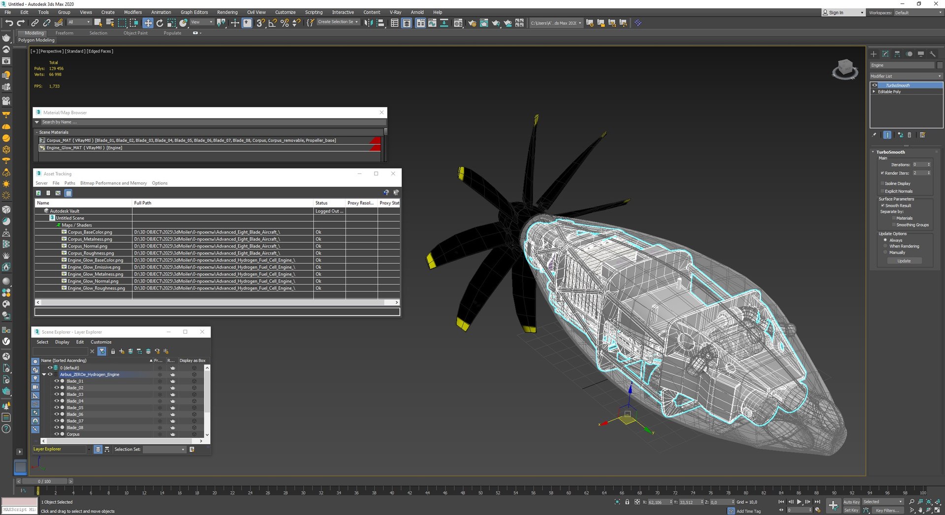
Task: Toggle the Smooth Result checkbox
Action: [882, 205]
